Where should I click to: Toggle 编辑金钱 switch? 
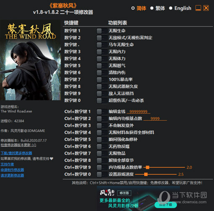coord(102,112)
